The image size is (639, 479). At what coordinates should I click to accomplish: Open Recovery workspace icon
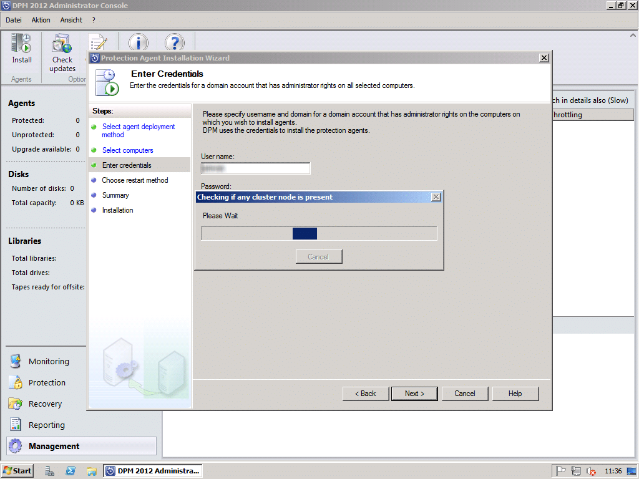[x=16, y=404]
